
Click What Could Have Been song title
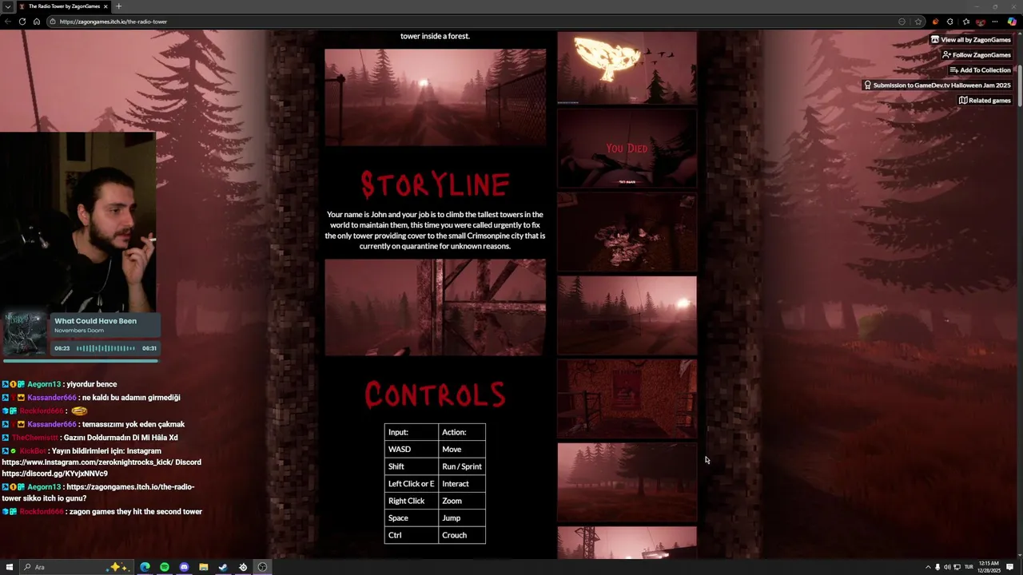[x=95, y=321]
